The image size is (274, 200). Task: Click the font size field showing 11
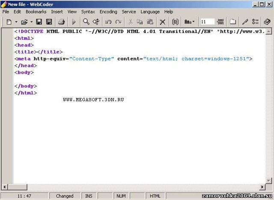point(207,21)
